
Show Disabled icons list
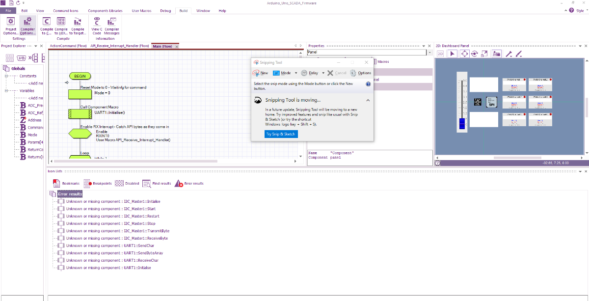(x=127, y=183)
